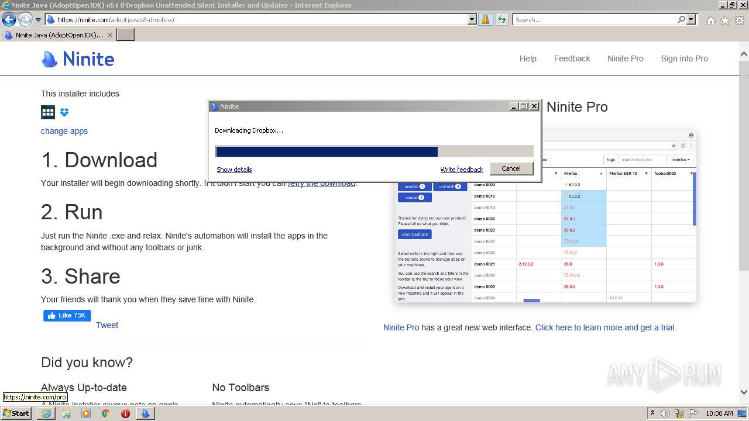Close the Ninite Java browser tab
Screen dimensions: 749x421
point(110,35)
